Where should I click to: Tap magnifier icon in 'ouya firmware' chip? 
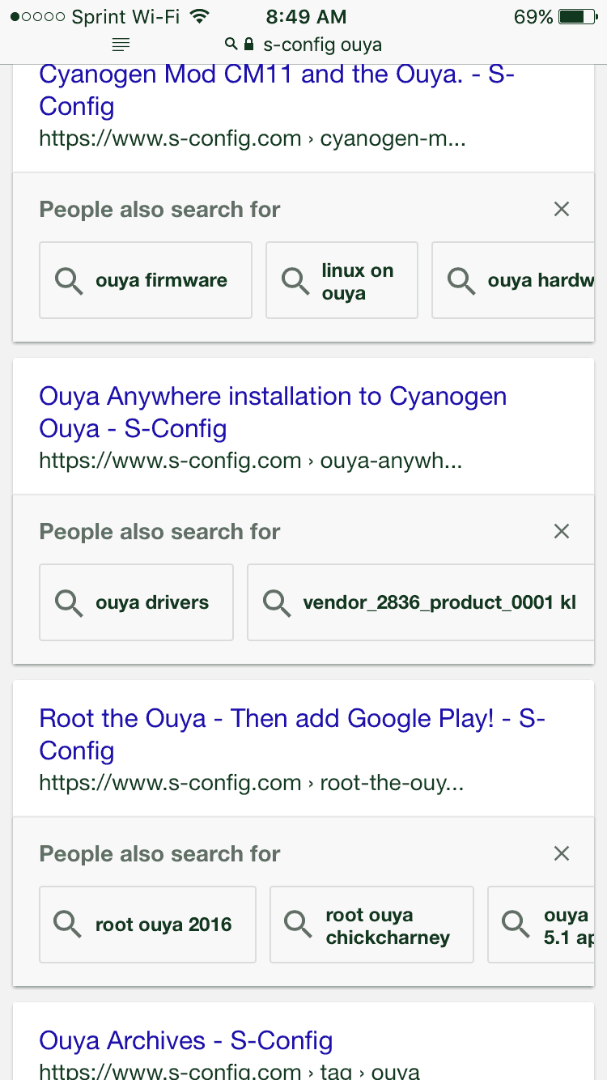pyautogui.click(x=69, y=281)
